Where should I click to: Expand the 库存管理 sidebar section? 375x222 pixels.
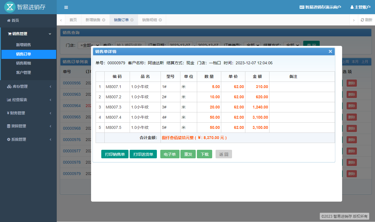point(28,86)
